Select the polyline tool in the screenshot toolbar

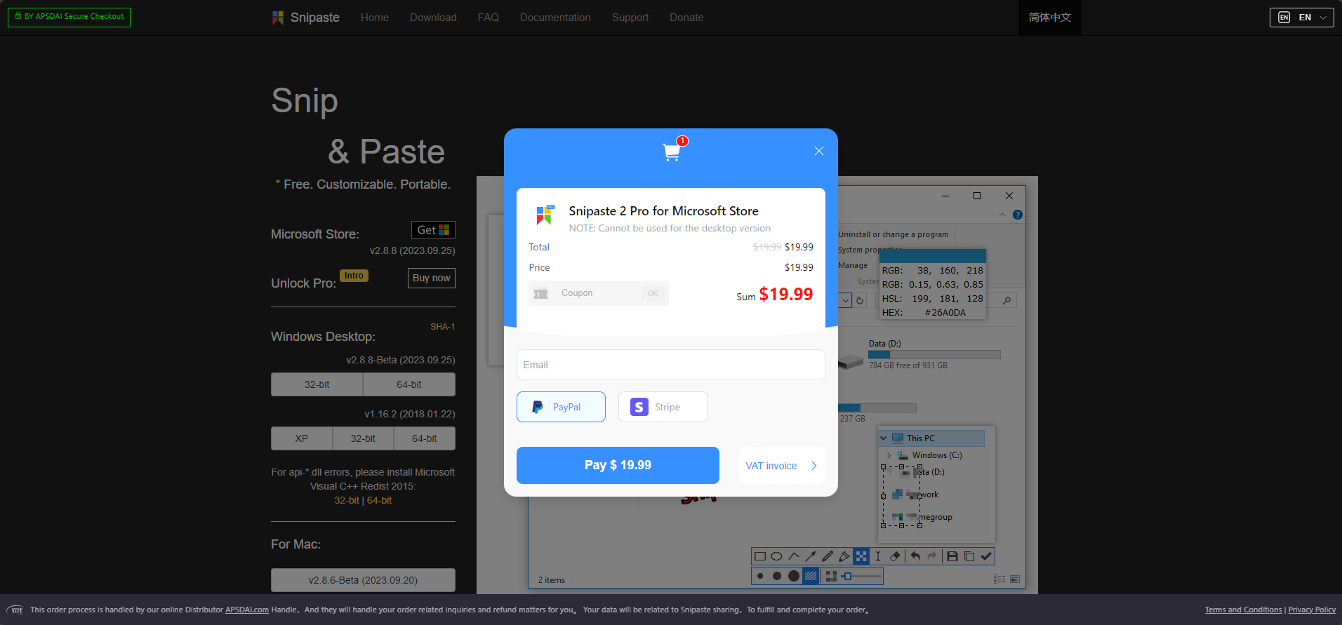pos(794,556)
